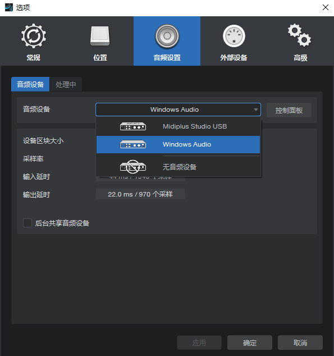The image size is (334, 356).
Task: Click the 采样率 label
Action: coord(33,158)
